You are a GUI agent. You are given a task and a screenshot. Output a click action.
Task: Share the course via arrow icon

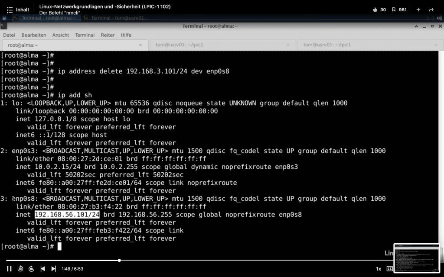pos(431,10)
